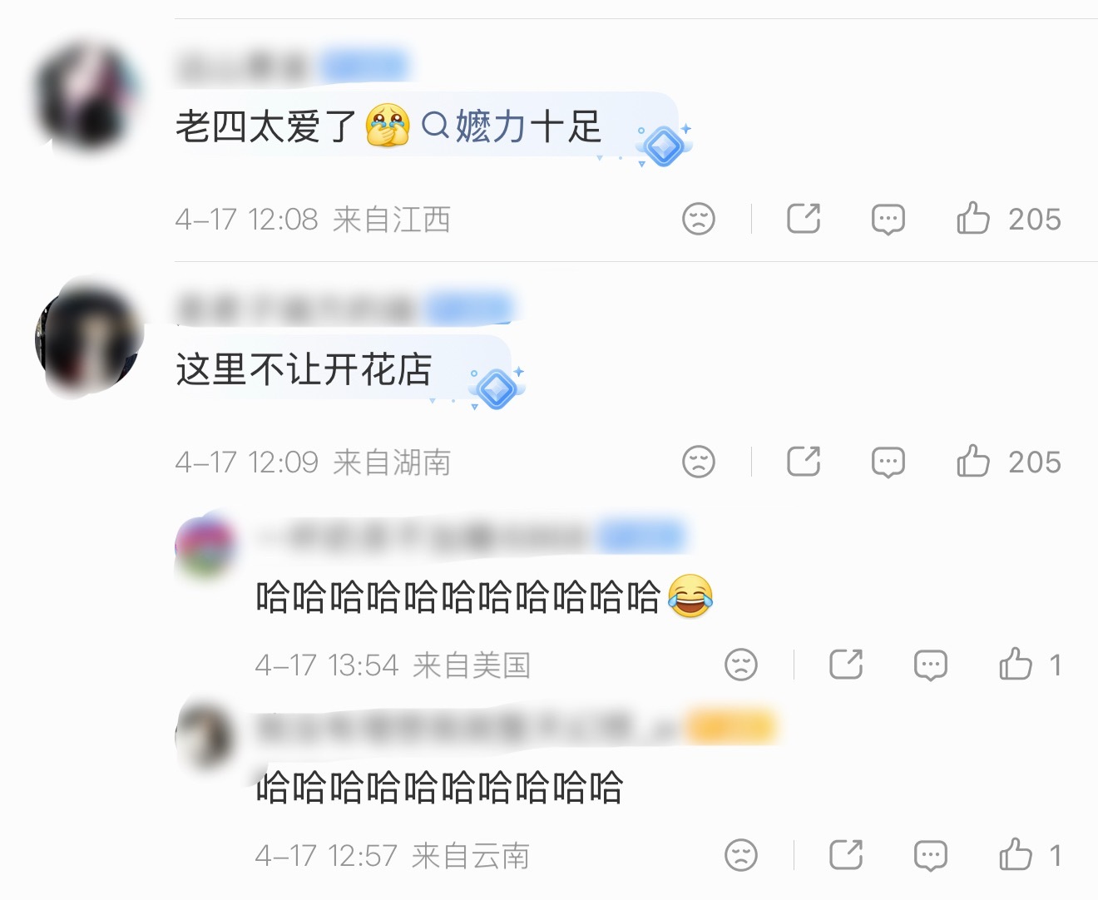Dislike the reply posted at 12:57
The width and height of the screenshot is (1098, 900).
741,855
